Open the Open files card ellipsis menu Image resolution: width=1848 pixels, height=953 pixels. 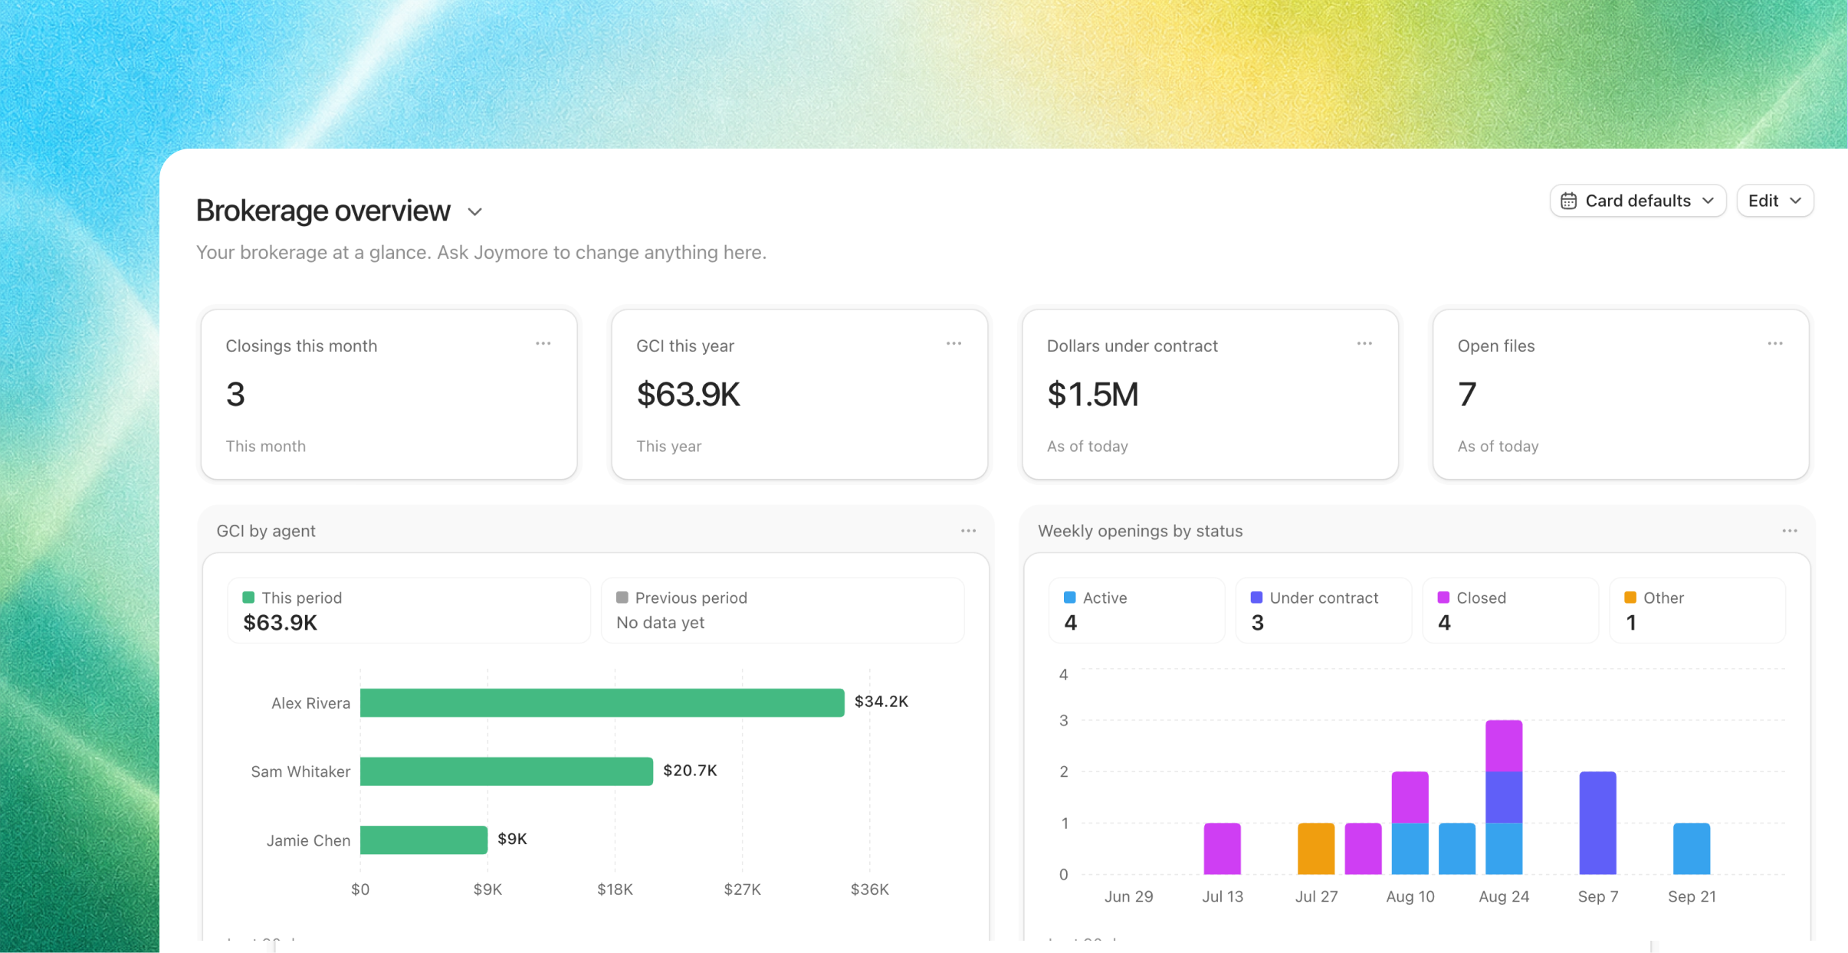coord(1775,344)
